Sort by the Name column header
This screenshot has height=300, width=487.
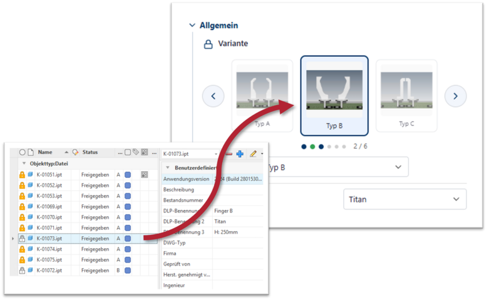click(45, 152)
